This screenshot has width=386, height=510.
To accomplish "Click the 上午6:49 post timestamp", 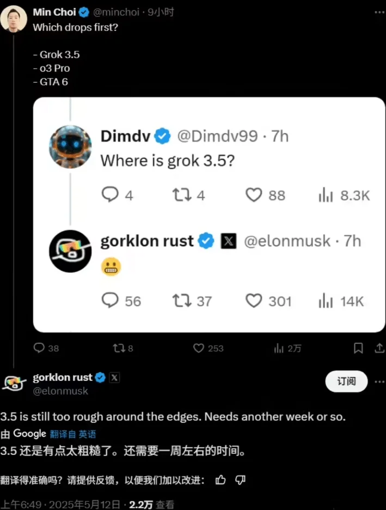I will [21, 505].
